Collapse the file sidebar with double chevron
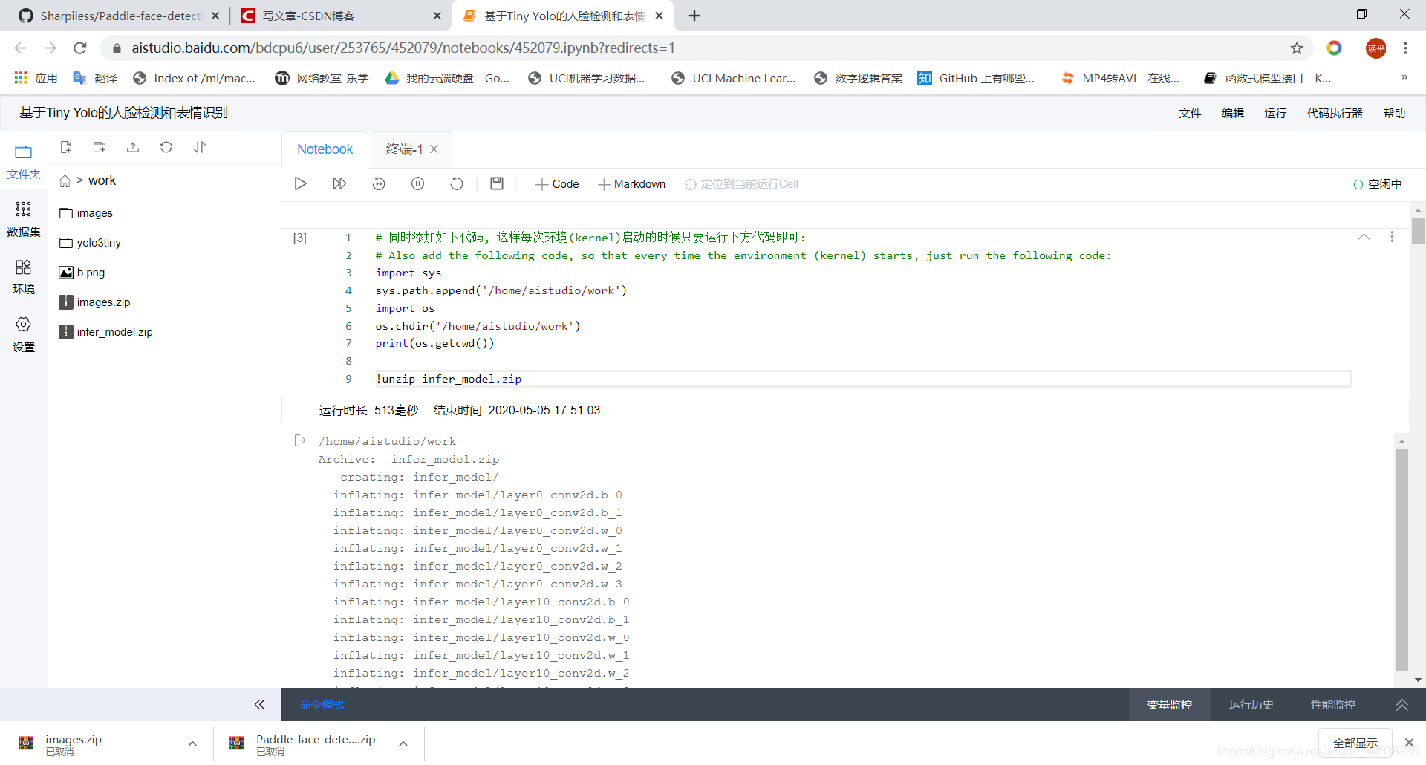The image size is (1426, 765). (259, 704)
